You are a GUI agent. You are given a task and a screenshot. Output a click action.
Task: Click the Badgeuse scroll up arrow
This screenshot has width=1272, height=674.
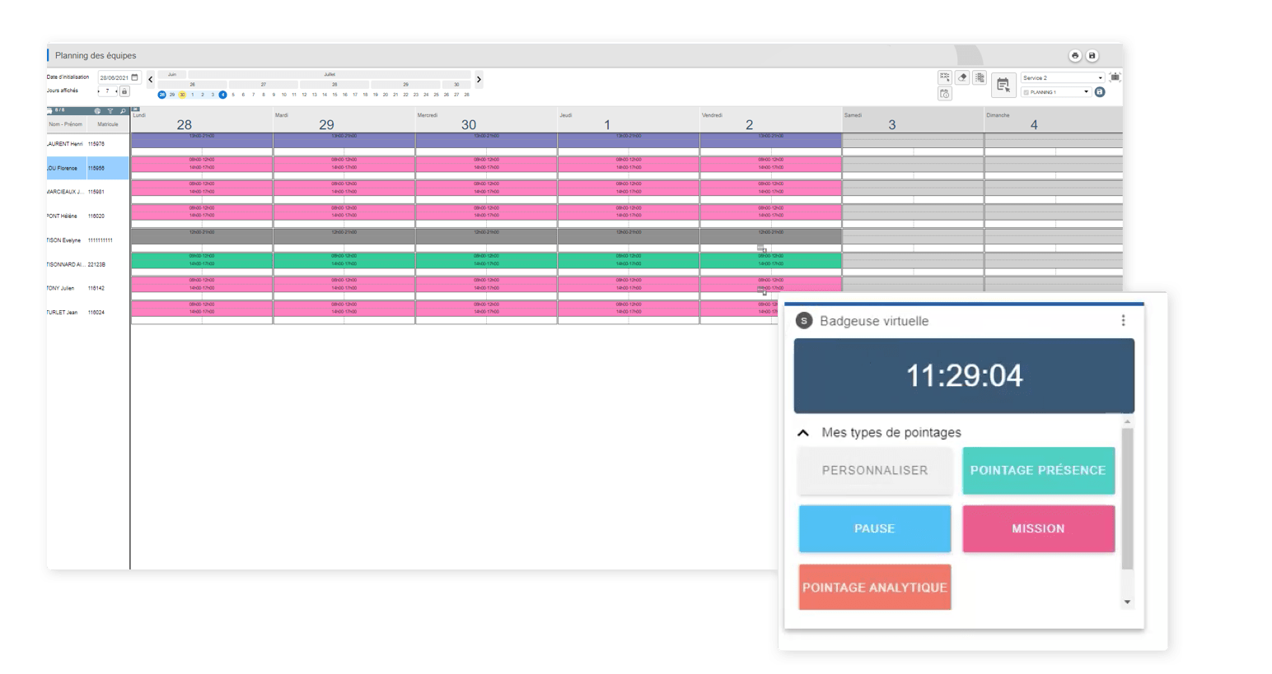pyautogui.click(x=1127, y=421)
